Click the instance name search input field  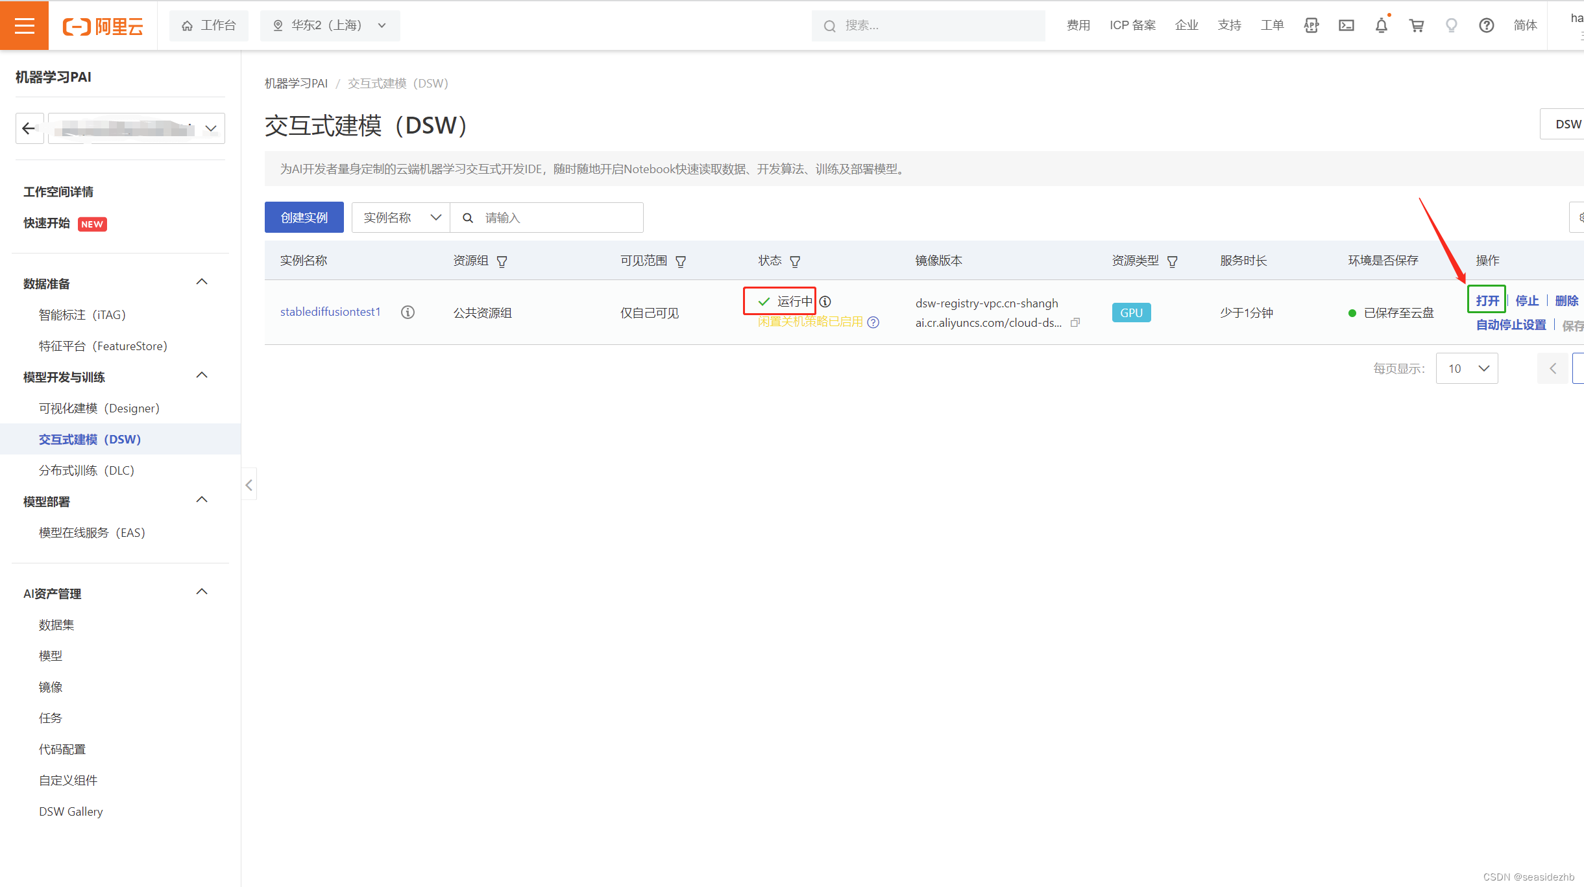click(x=558, y=217)
